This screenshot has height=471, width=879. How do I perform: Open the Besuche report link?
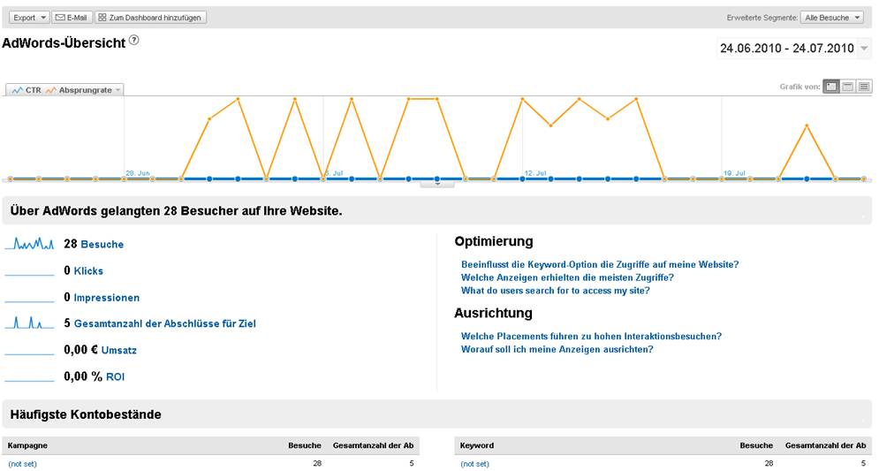click(102, 245)
